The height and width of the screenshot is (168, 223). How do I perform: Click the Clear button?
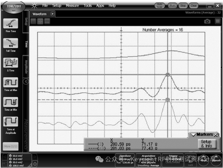tap(193, 5)
